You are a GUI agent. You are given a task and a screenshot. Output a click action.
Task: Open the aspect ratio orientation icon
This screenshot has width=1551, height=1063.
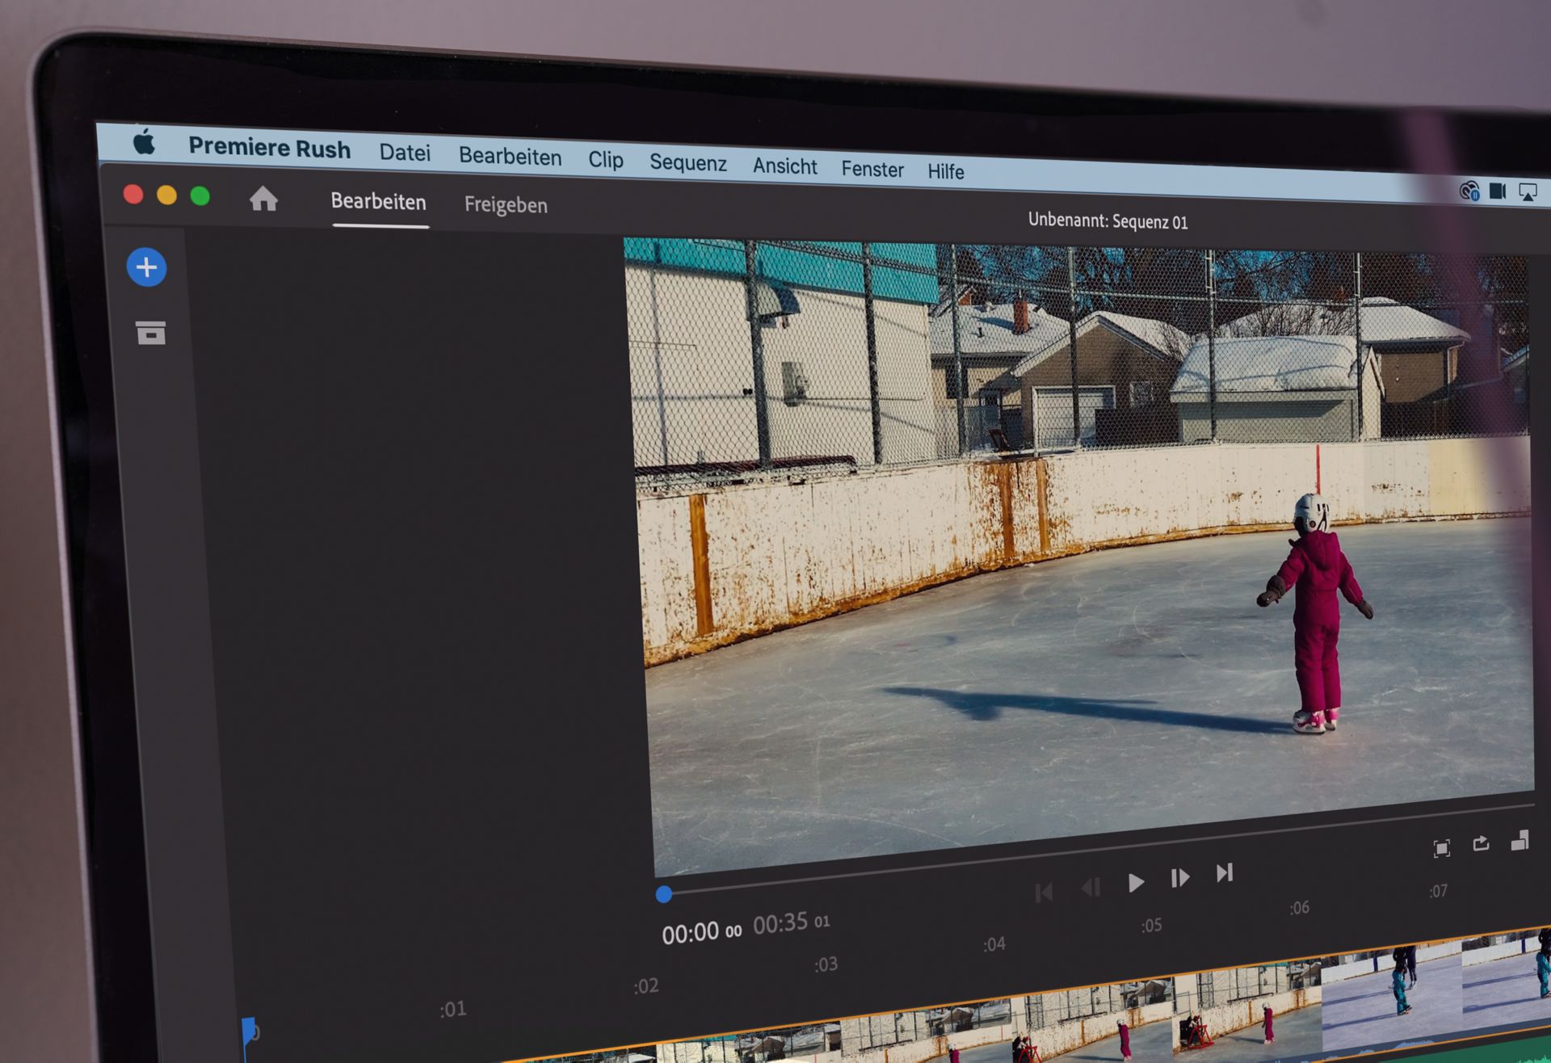pyautogui.click(x=1519, y=841)
